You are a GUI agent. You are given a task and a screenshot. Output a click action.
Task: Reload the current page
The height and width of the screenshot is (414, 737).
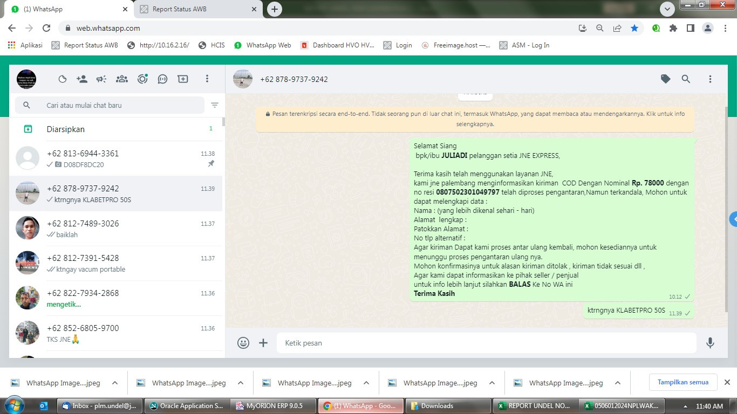[x=46, y=28]
